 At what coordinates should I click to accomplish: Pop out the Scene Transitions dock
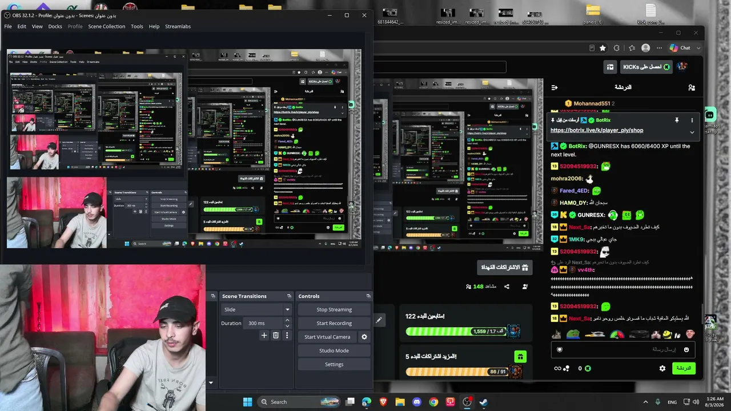[x=289, y=296]
